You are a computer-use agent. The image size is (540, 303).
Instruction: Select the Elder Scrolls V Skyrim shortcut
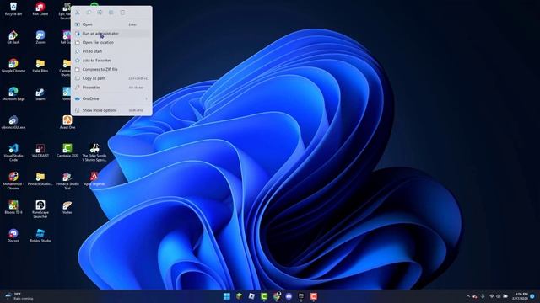(x=94, y=152)
